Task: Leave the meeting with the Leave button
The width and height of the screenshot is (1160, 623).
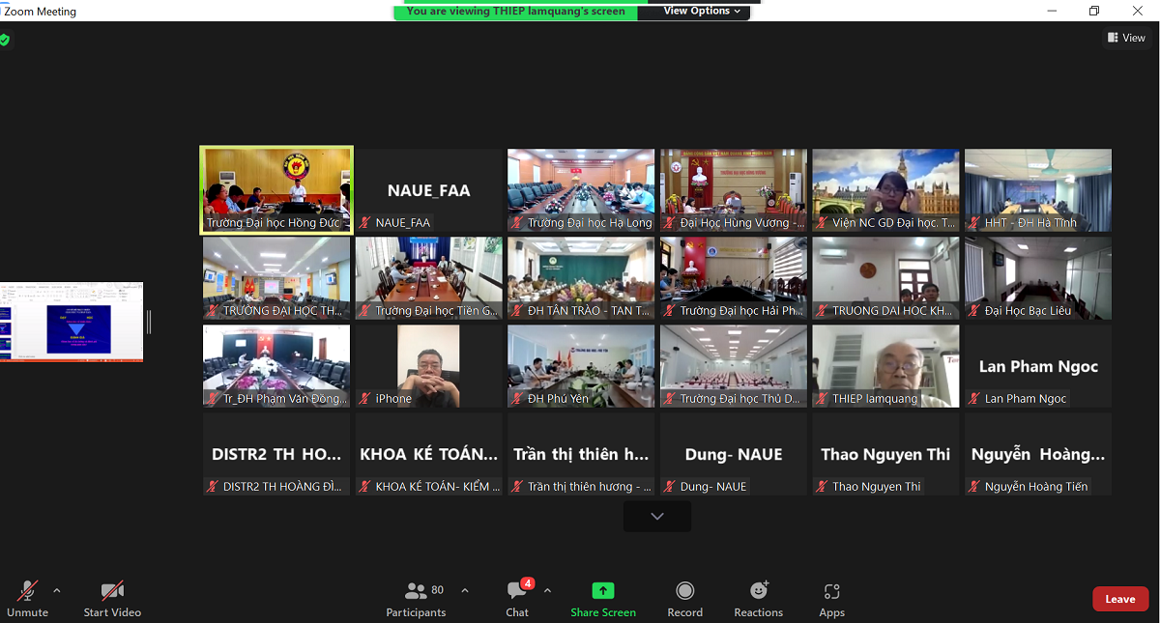Action: 1120,599
